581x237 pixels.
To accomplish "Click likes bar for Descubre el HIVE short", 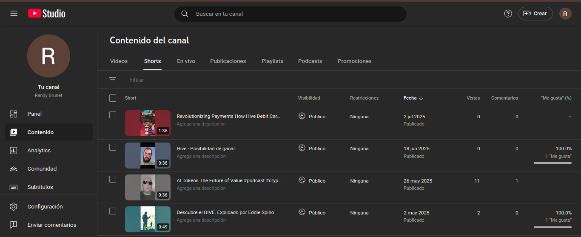I will (x=553, y=227).
